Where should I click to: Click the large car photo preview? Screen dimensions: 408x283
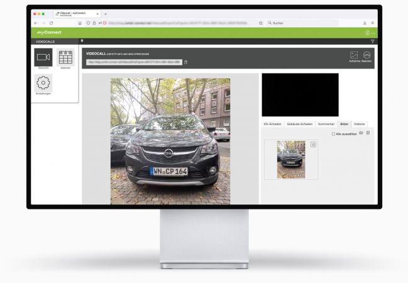coord(170,141)
